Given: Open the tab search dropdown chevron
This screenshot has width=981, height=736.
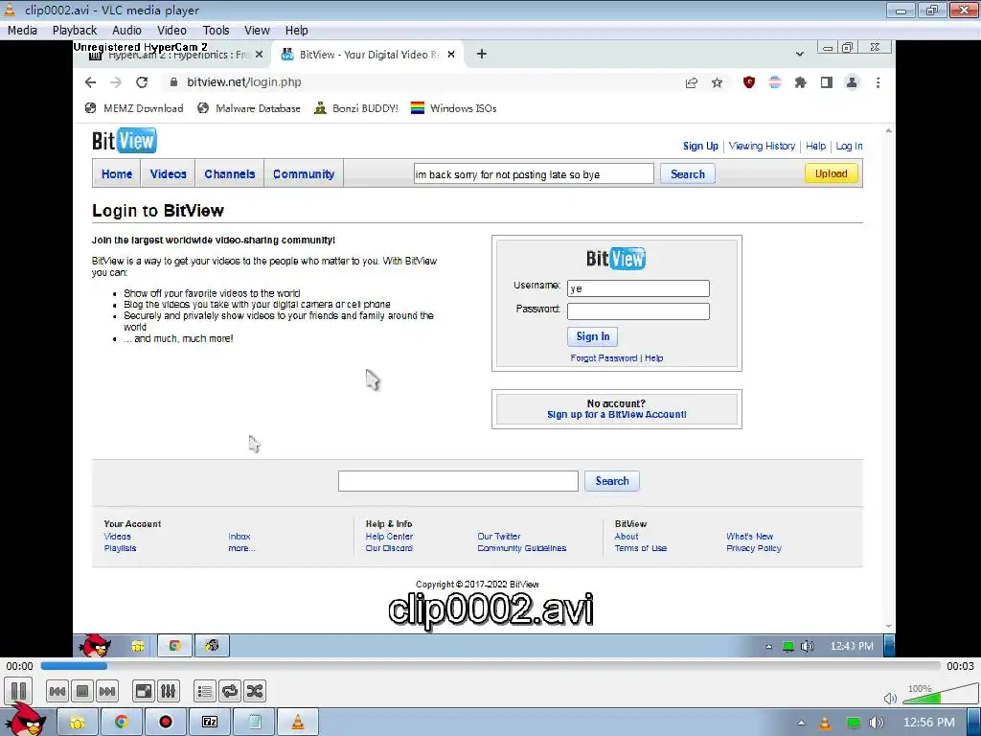Looking at the screenshot, I should point(800,55).
